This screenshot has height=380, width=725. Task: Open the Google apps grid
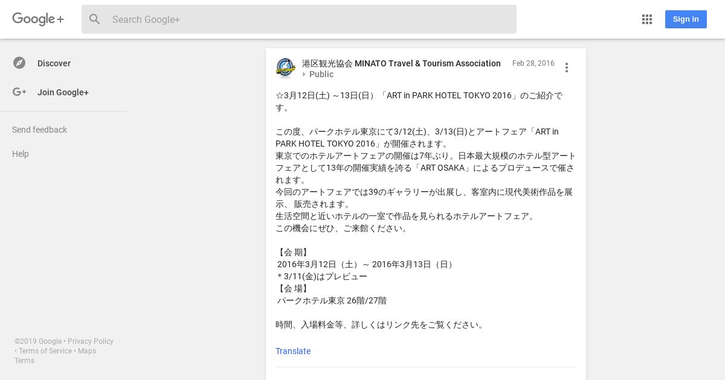[647, 19]
